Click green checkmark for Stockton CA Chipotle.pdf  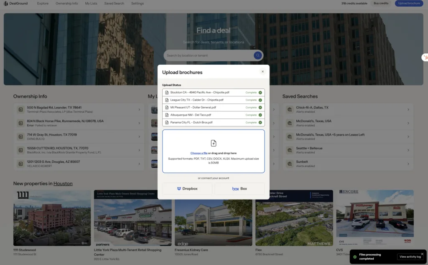pyautogui.click(x=260, y=92)
